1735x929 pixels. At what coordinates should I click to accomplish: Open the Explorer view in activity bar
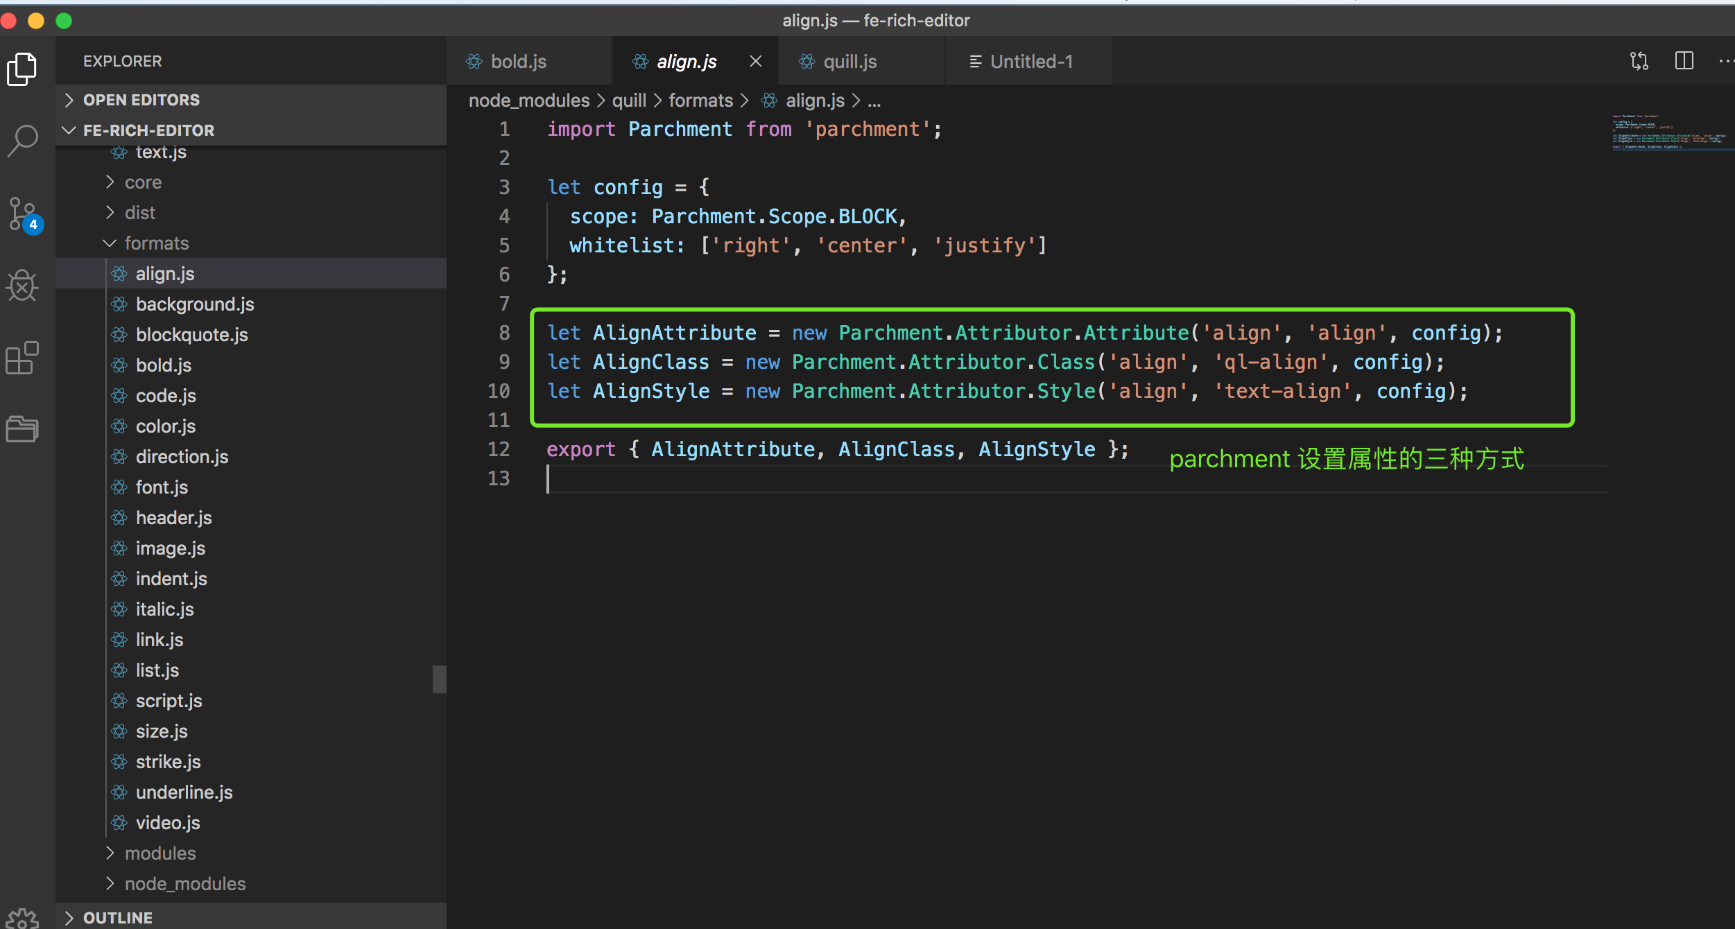[x=22, y=69]
